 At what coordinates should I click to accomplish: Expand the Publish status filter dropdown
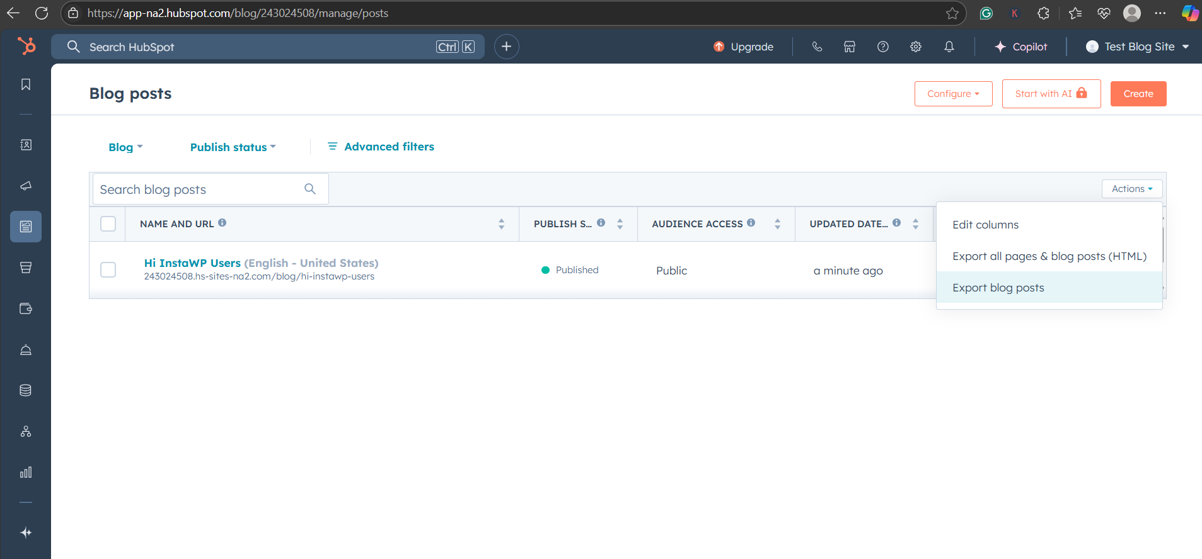[x=233, y=147]
